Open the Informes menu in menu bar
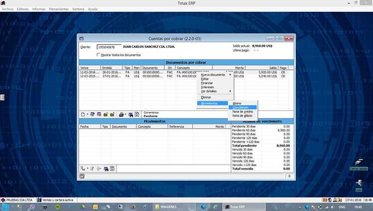373x211 pixels. tap(38, 9)
